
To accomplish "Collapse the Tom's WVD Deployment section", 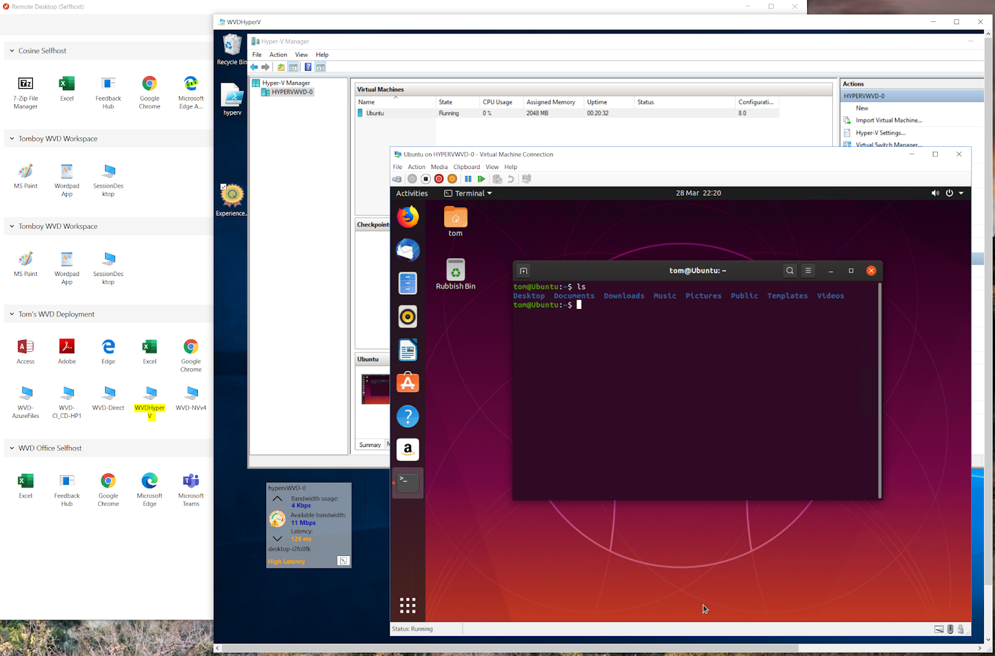I will click(11, 314).
